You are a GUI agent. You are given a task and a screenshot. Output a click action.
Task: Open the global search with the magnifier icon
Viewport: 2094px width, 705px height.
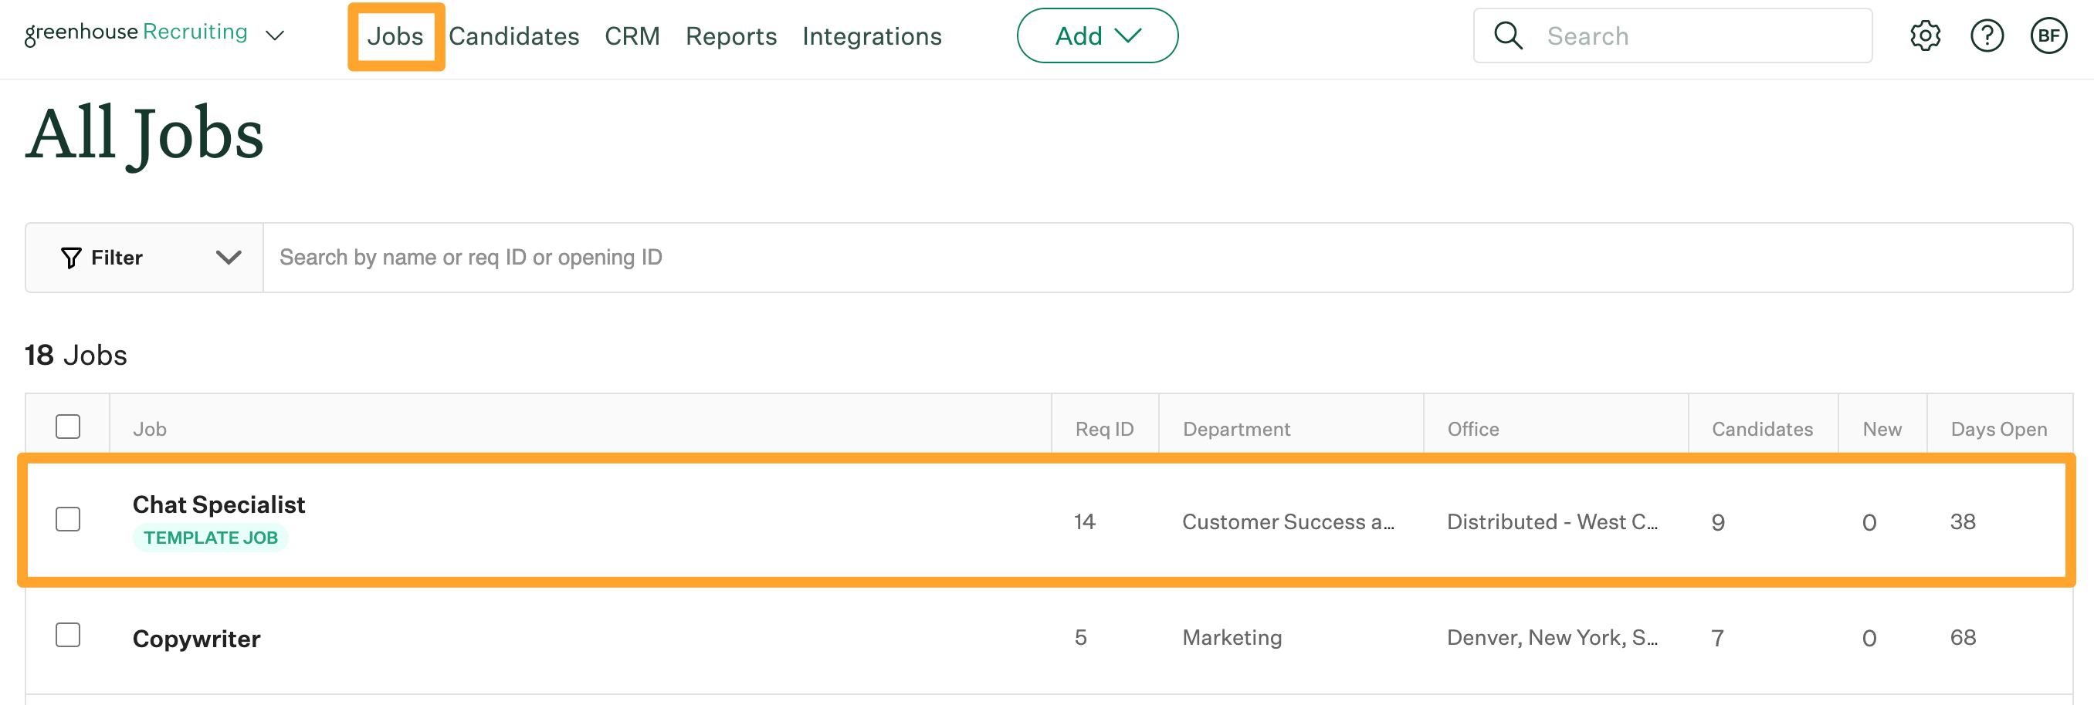tap(1508, 35)
